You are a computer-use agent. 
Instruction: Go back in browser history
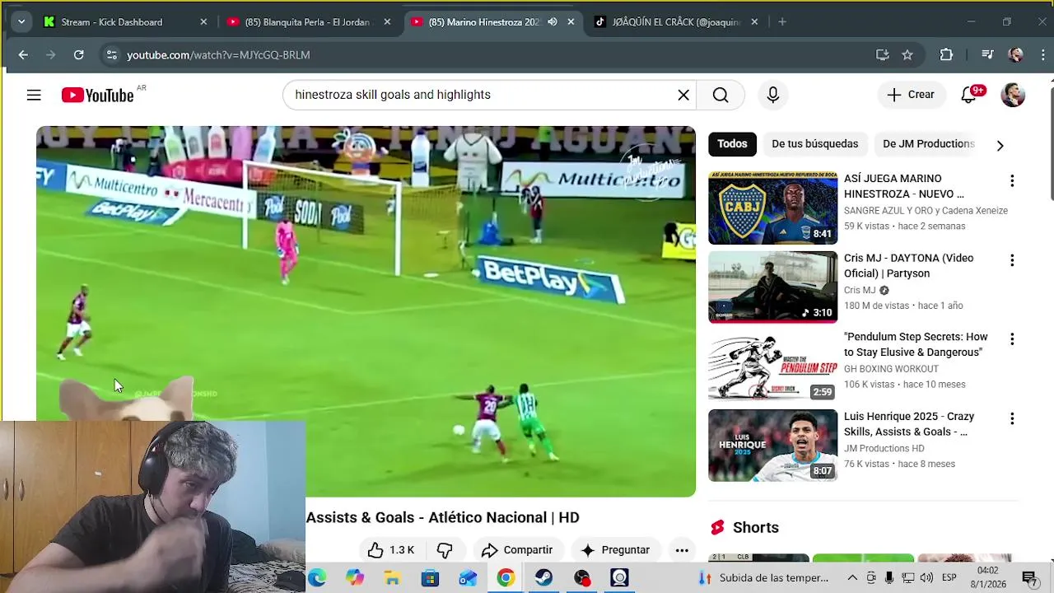pyautogui.click(x=23, y=54)
